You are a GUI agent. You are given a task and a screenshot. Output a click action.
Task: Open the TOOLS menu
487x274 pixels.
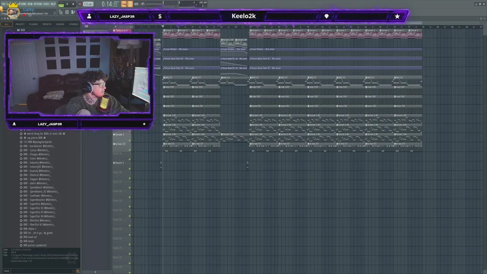46,4
